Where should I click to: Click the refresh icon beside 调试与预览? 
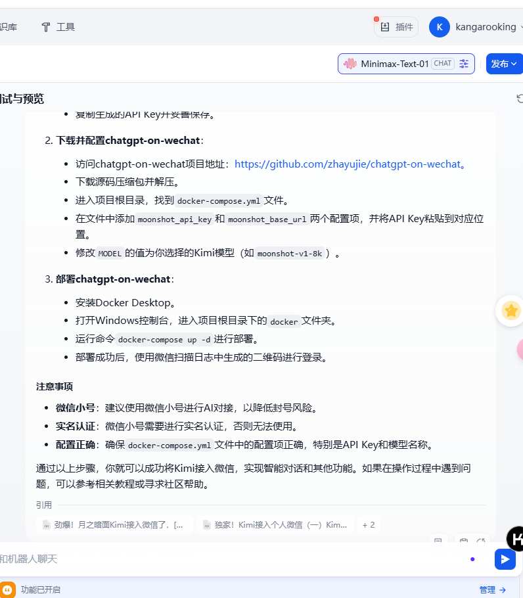(x=520, y=99)
